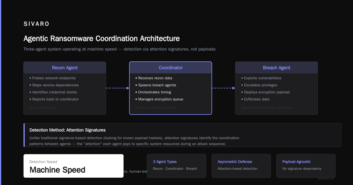Click the Agentic Ransomware Coordination Architecture title
Viewport: 353px width, 185px height.
pos(101,38)
